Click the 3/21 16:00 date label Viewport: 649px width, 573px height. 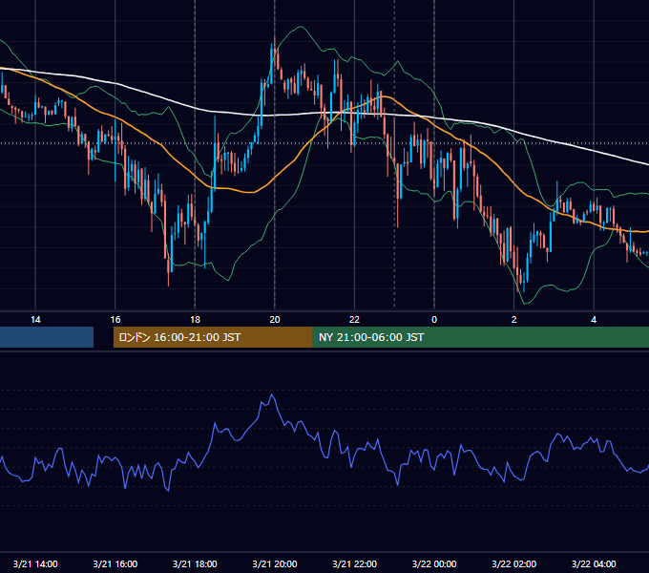(115, 563)
